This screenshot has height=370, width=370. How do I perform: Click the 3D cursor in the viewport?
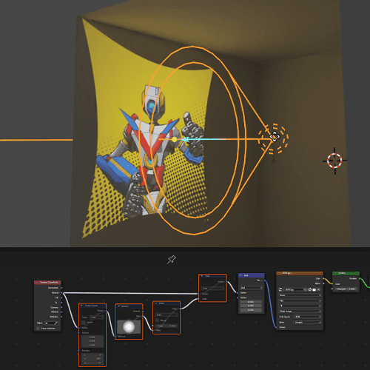pyautogui.click(x=334, y=161)
